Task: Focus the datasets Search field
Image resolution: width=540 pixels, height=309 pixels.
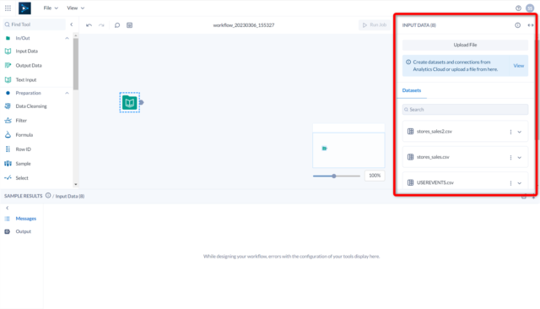Action: [x=465, y=110]
